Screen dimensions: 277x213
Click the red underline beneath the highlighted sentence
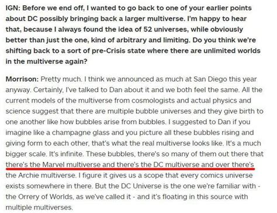(130, 169)
